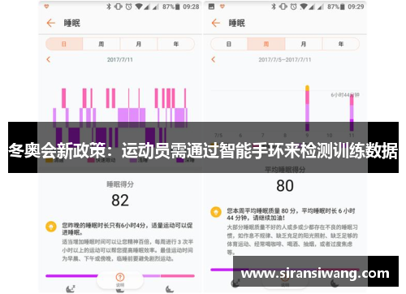The image size is (406, 294).
Task: Tap the 09:28 clock in the status bar
Action: [x=191, y=6]
